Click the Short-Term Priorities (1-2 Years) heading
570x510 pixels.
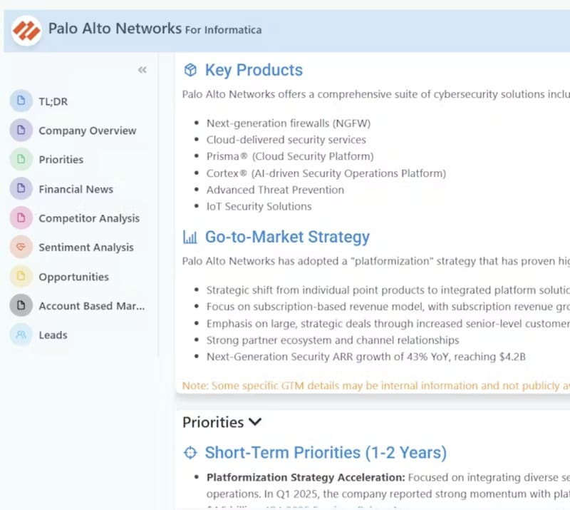325,452
